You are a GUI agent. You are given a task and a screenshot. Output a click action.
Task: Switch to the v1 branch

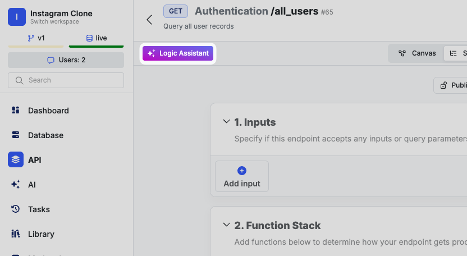pyautogui.click(x=35, y=38)
